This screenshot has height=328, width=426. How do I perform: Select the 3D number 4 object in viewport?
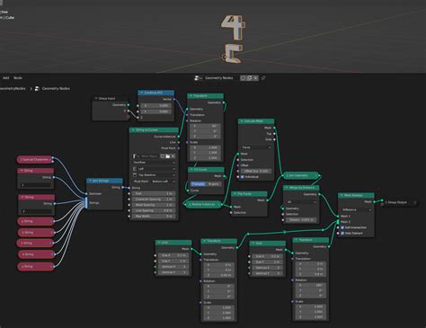pyautogui.click(x=234, y=27)
